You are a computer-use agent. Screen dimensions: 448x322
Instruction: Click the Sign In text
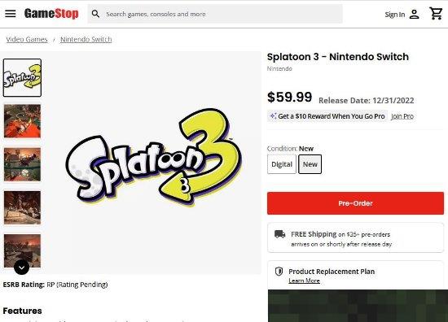pyautogui.click(x=395, y=15)
